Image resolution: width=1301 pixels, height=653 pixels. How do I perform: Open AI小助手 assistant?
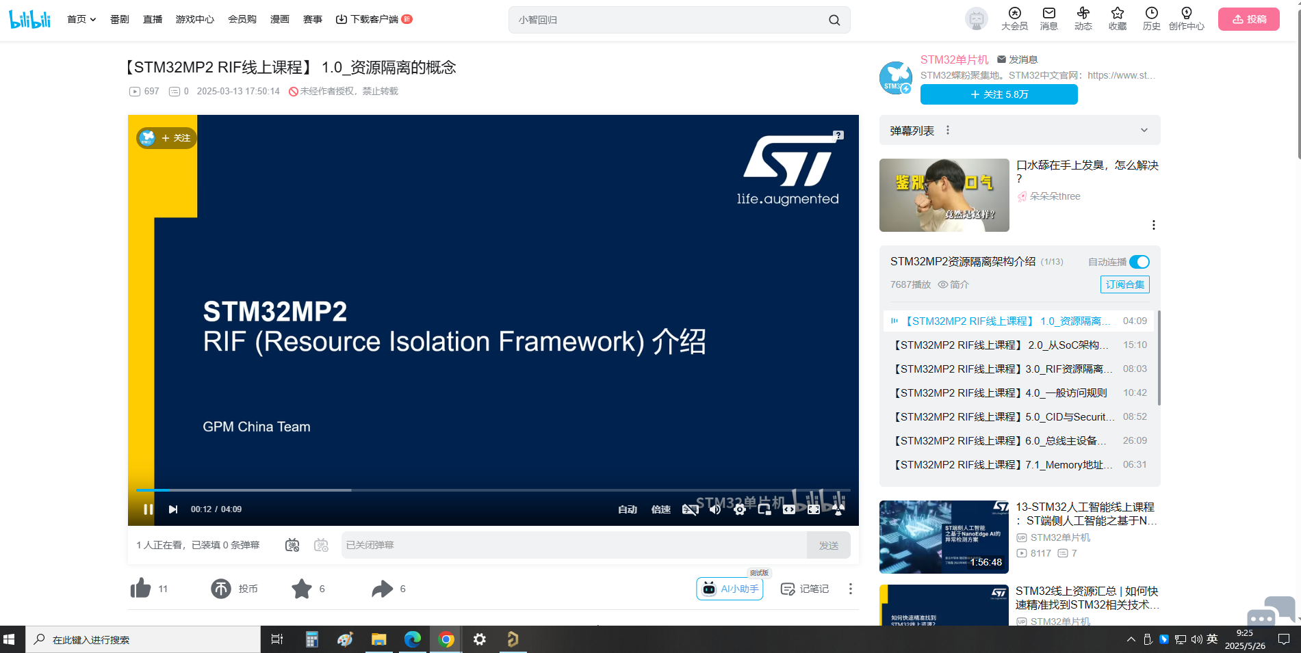point(730,589)
